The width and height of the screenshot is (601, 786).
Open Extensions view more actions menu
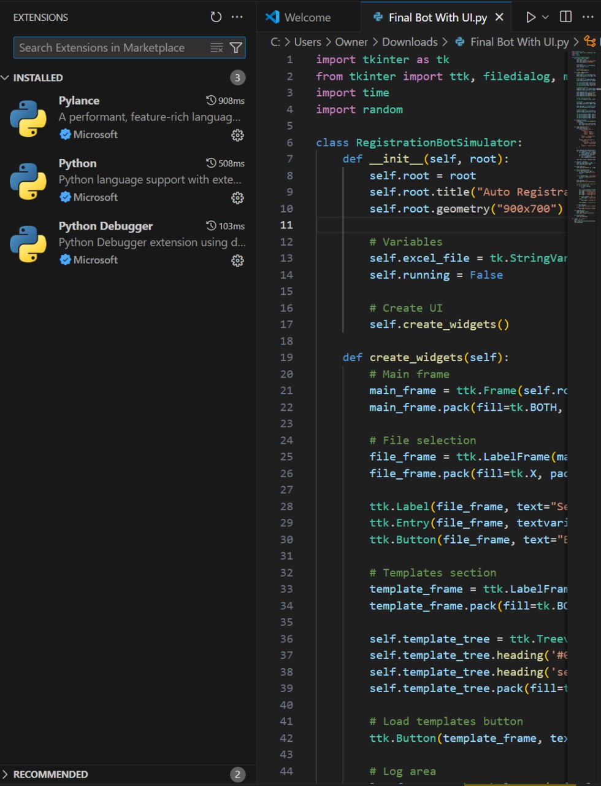tap(237, 17)
